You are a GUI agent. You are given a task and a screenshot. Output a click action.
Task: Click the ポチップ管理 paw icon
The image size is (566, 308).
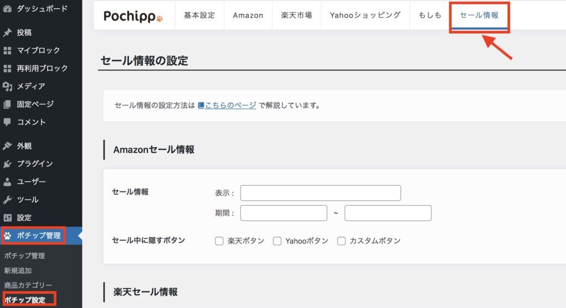click(8, 236)
